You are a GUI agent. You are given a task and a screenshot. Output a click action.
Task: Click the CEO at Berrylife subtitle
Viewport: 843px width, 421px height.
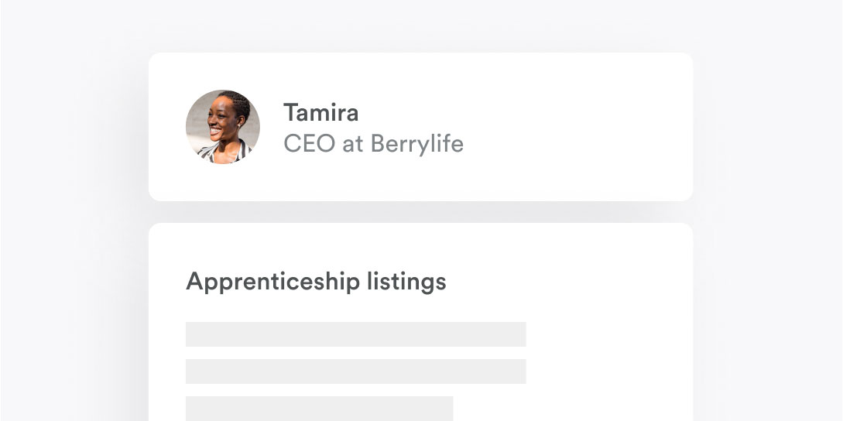pyautogui.click(x=373, y=144)
